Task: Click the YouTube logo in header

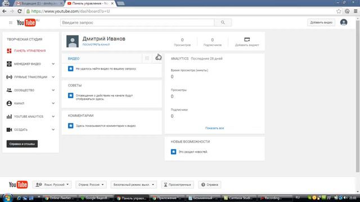Action: (x=26, y=22)
